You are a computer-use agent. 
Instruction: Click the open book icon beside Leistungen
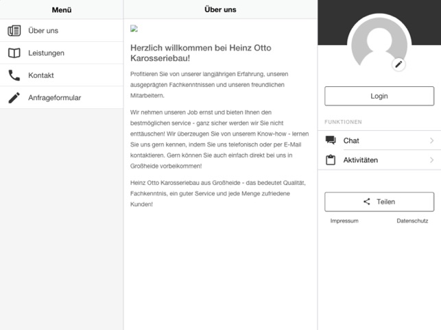tap(14, 53)
